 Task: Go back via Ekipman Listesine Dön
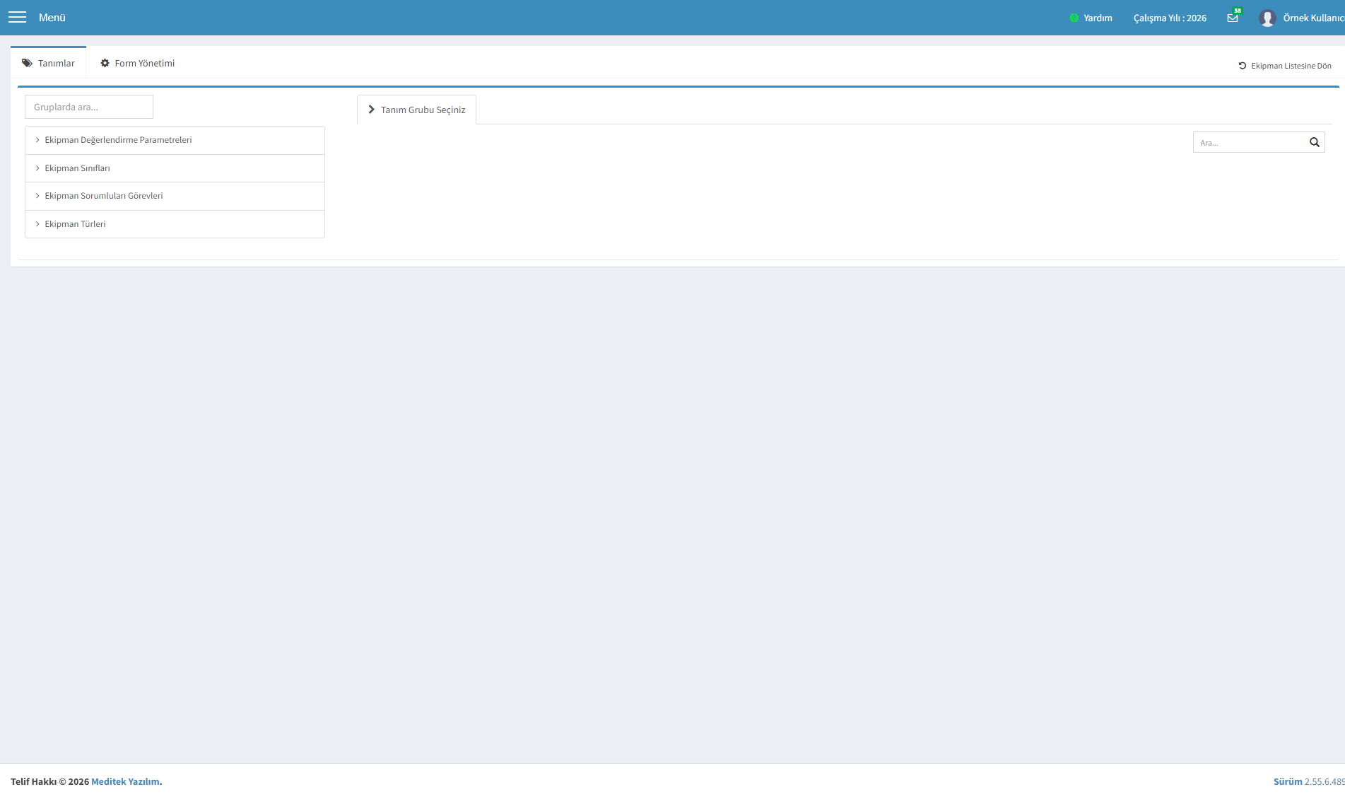(x=1285, y=66)
